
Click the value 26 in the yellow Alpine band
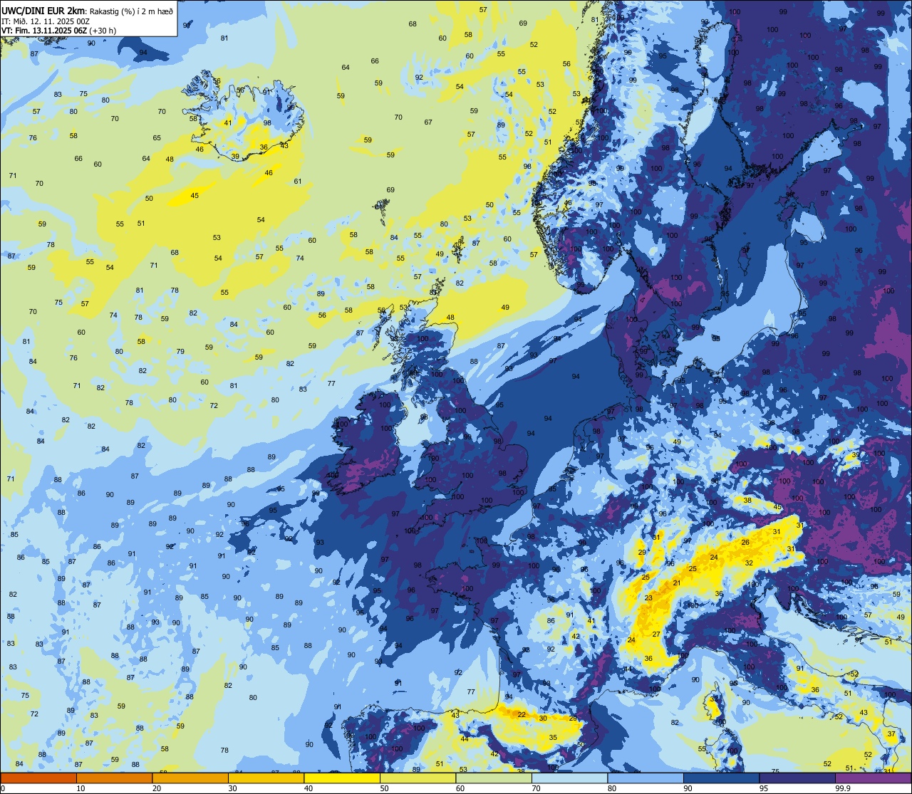pyautogui.click(x=745, y=543)
